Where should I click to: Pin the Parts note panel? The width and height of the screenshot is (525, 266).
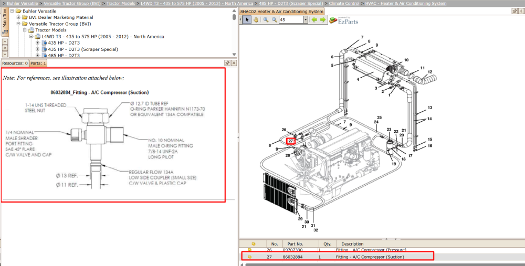227,63
